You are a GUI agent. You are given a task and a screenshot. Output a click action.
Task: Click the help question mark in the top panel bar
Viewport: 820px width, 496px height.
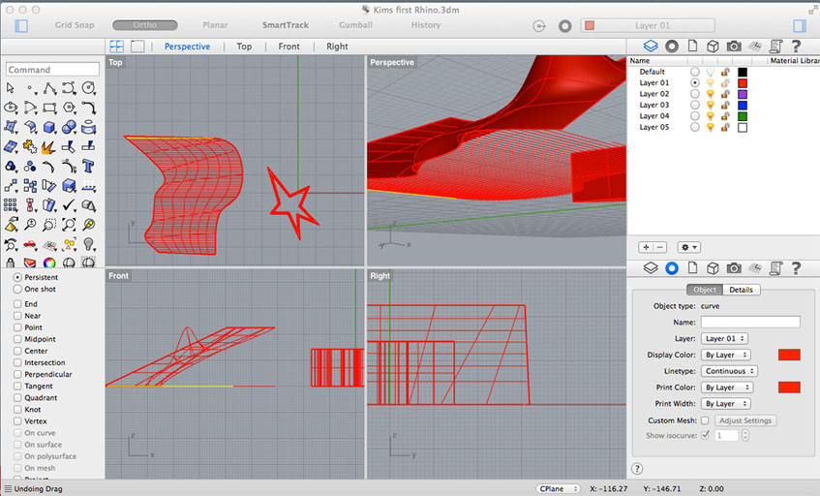797,46
